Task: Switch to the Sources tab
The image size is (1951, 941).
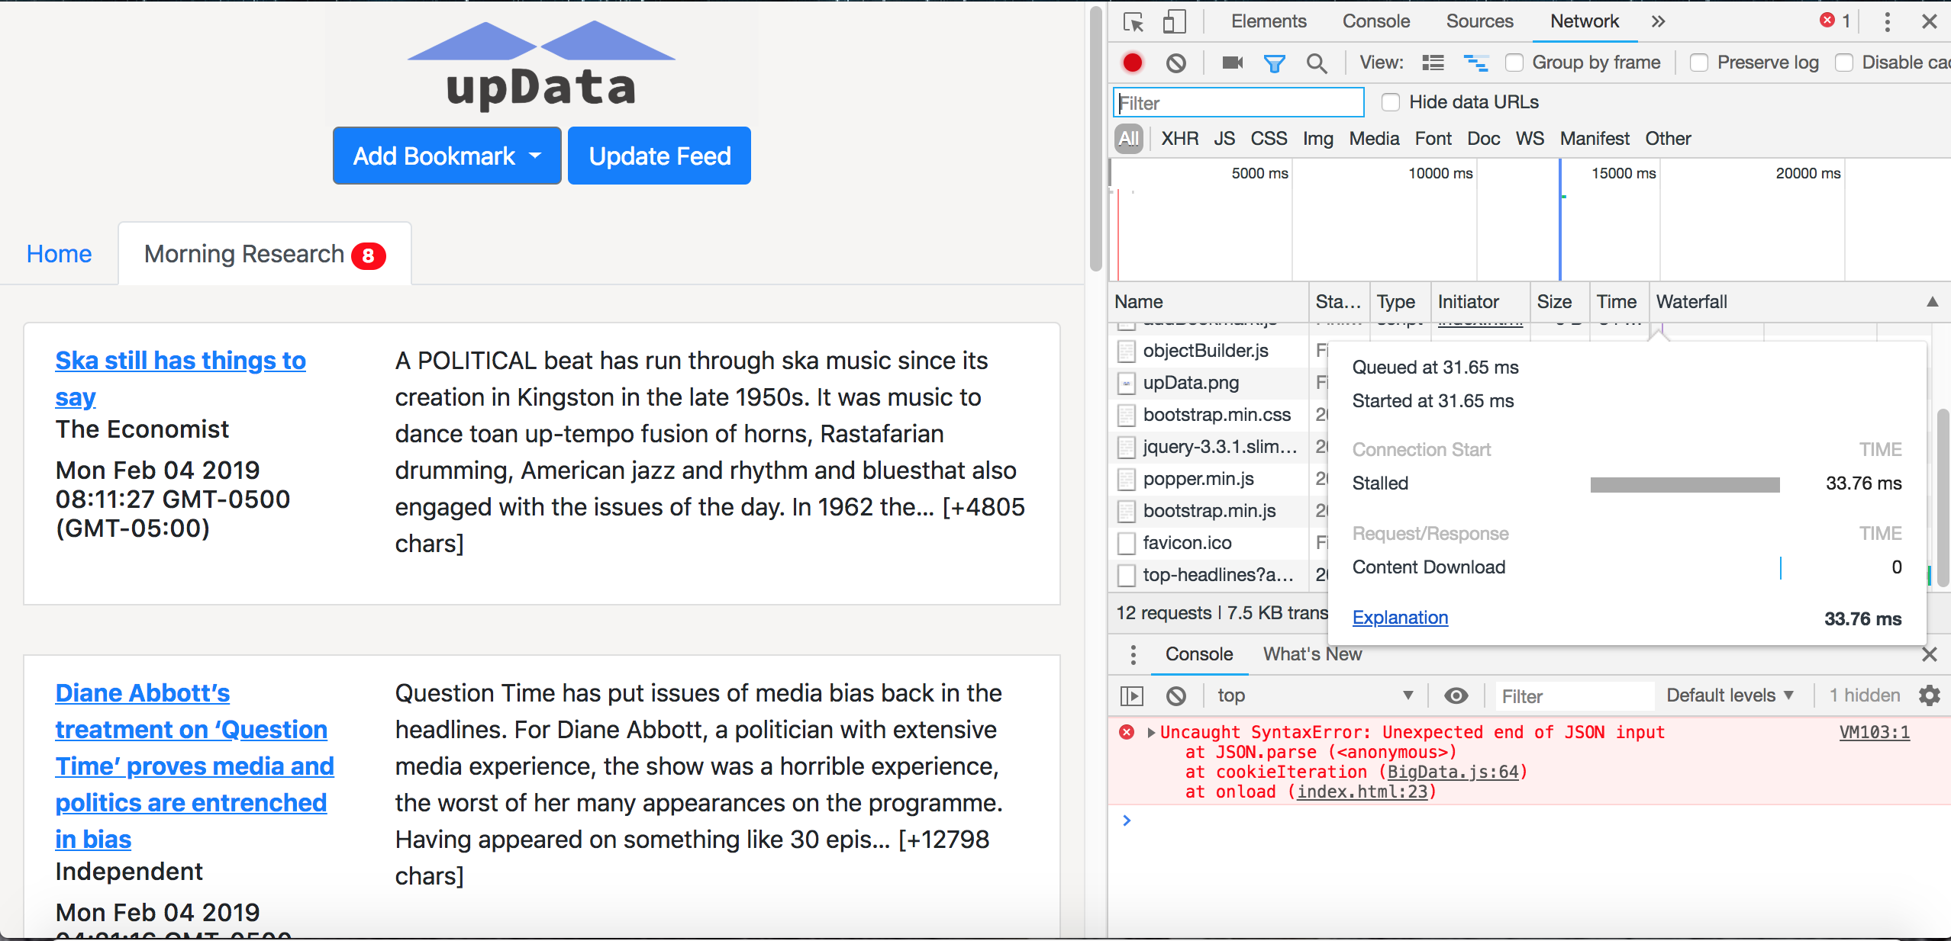Action: (x=1479, y=21)
